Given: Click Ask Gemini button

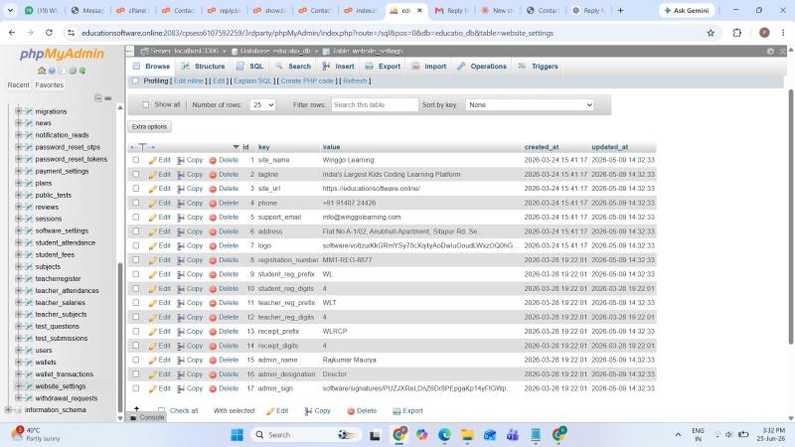Looking at the screenshot, I should 687,10.
